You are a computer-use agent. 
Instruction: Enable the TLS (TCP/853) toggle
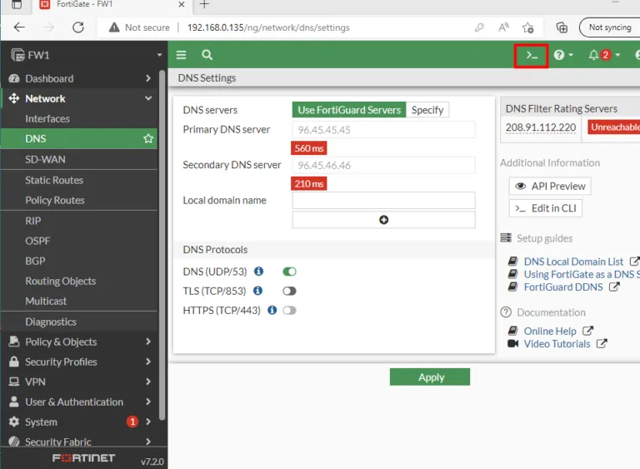click(289, 291)
